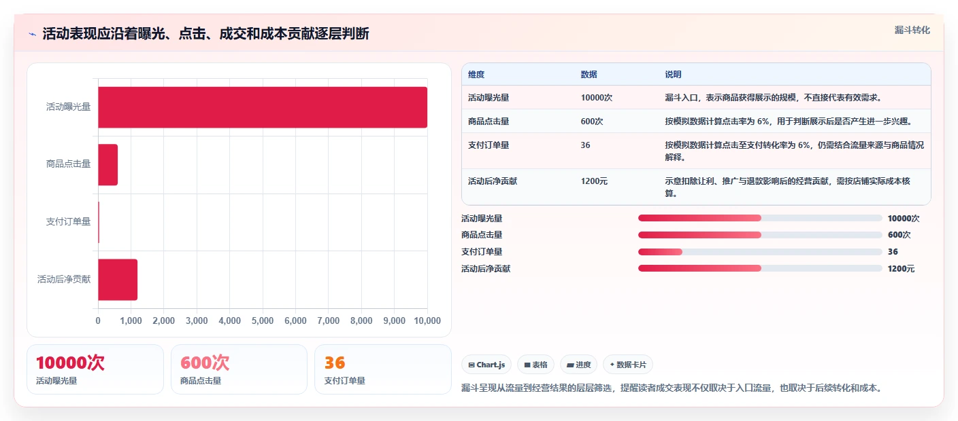Screen dimensions: 958x421
Task: Click the 数据 column header
Action: [x=589, y=75]
